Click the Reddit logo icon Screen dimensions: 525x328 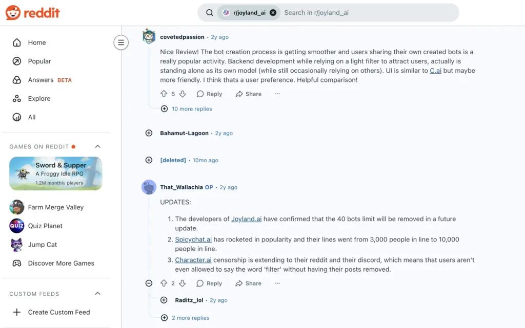point(13,13)
